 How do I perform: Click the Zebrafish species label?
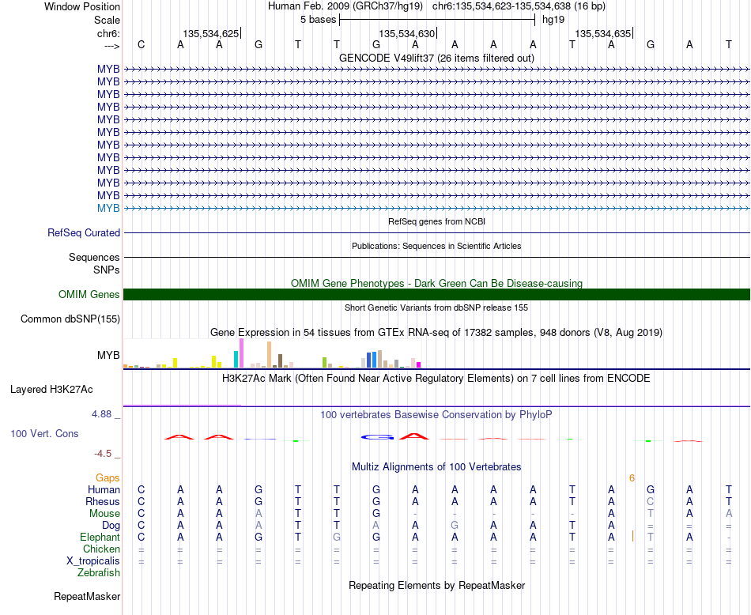[99, 572]
